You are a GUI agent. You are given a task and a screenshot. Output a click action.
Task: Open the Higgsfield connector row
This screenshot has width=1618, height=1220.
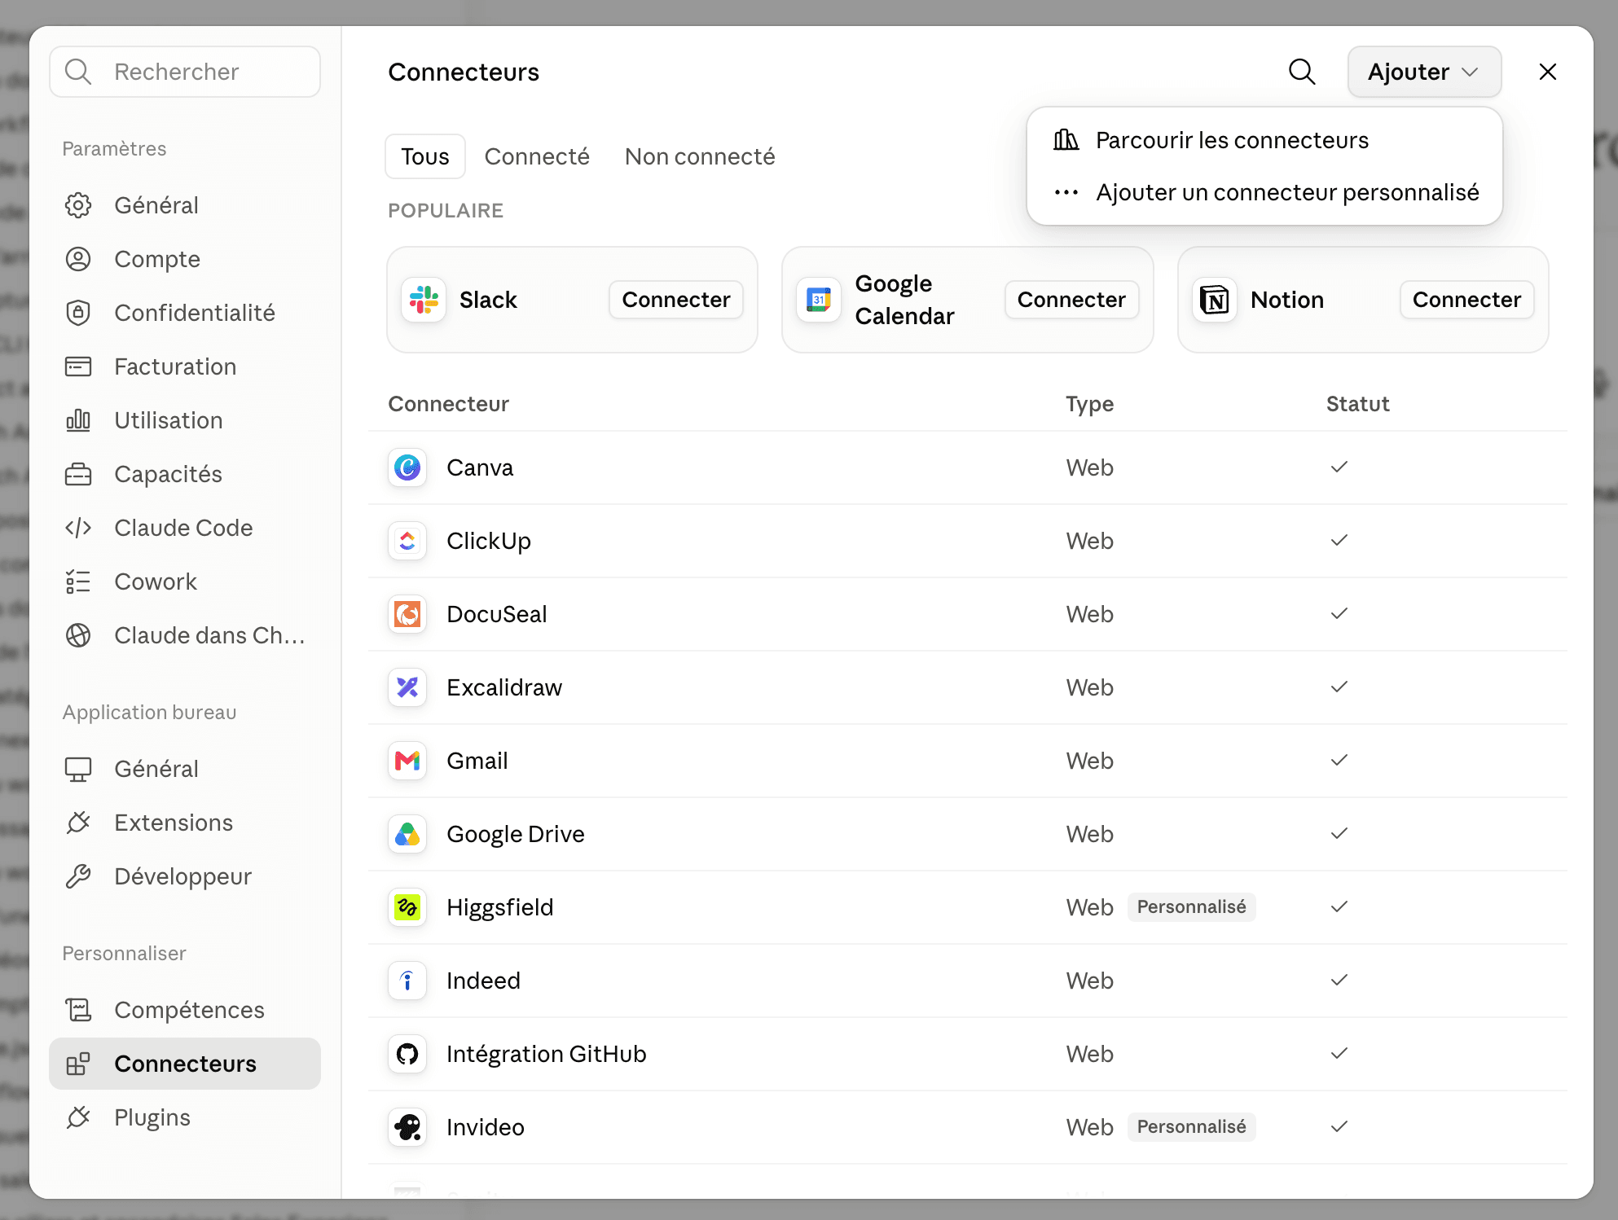point(968,907)
